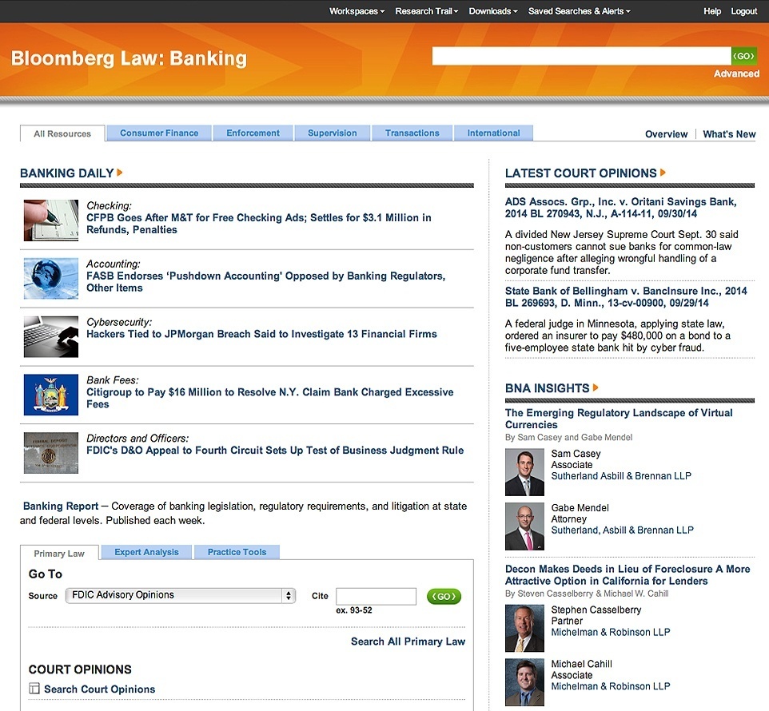Switch to the Consumer Finance tab
The image size is (769, 711).
[159, 133]
